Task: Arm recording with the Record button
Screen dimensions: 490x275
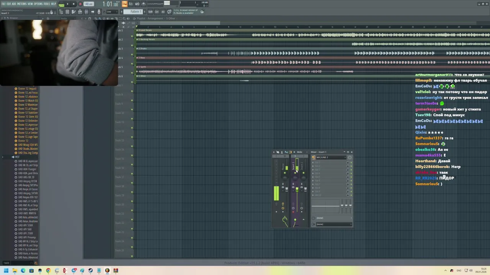Action: (x=80, y=4)
